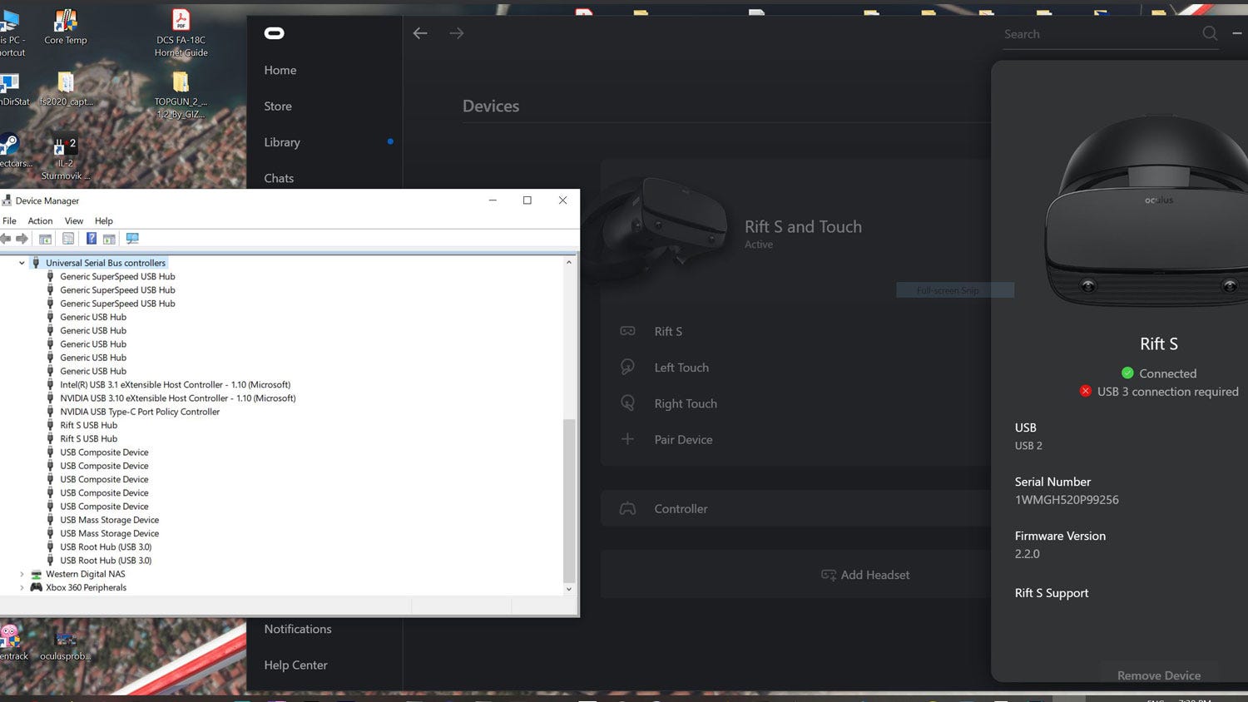Viewport: 1248px width, 702px height.
Task: Click the search magnifier icon in Oculus
Action: tap(1210, 33)
